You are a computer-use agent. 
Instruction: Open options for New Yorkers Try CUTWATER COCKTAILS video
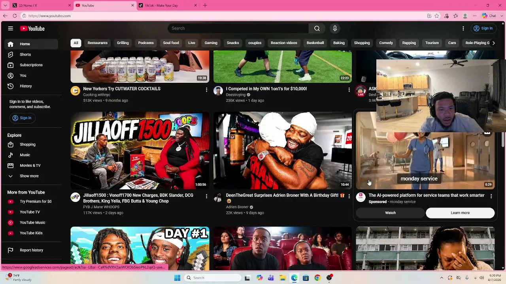click(x=206, y=90)
